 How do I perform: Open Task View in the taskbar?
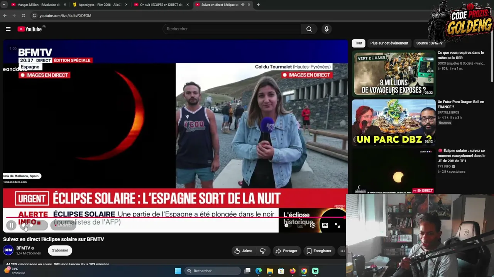click(247, 271)
